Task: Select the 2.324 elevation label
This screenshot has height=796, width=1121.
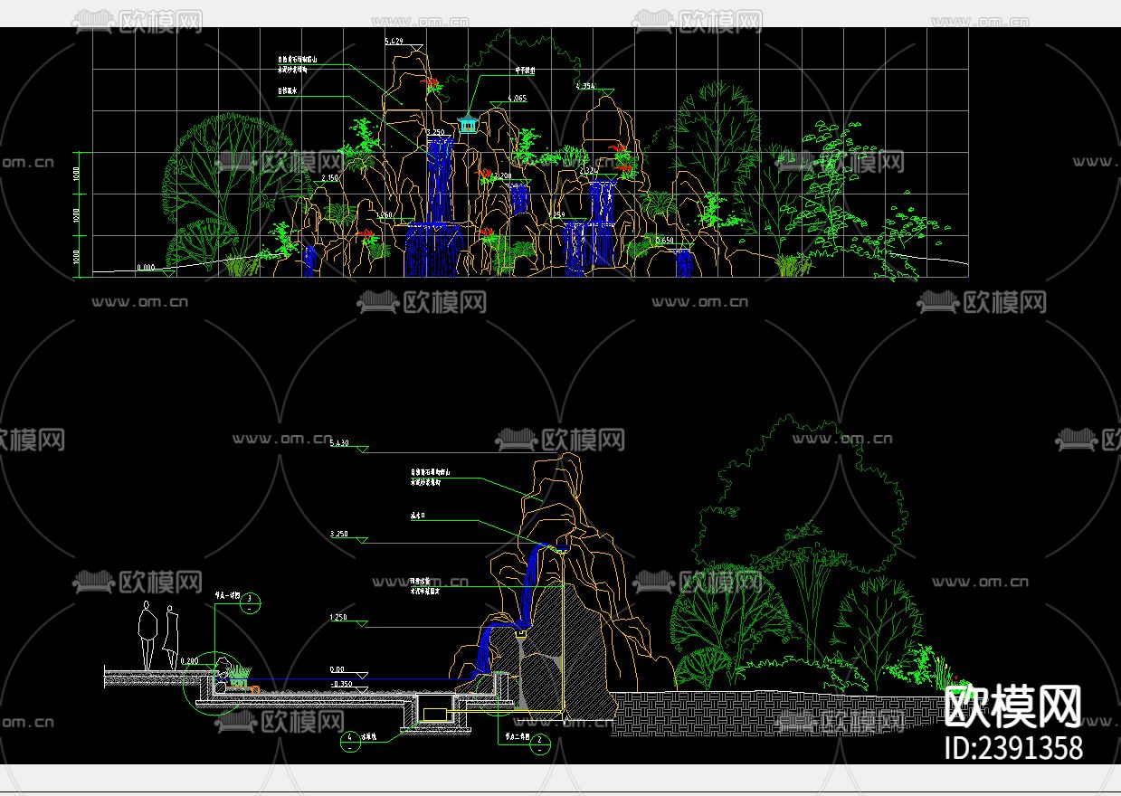Action: click(588, 170)
